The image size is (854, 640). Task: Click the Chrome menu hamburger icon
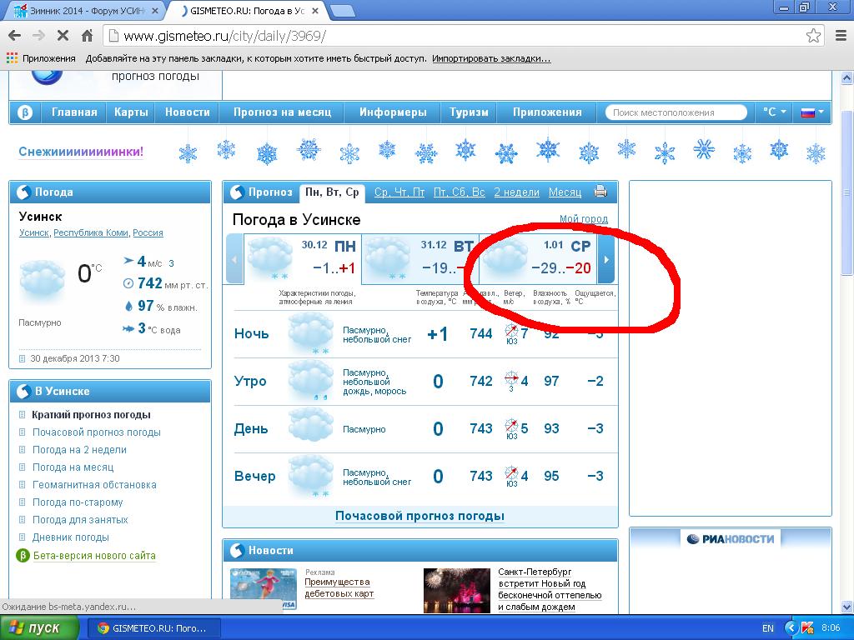[840, 36]
